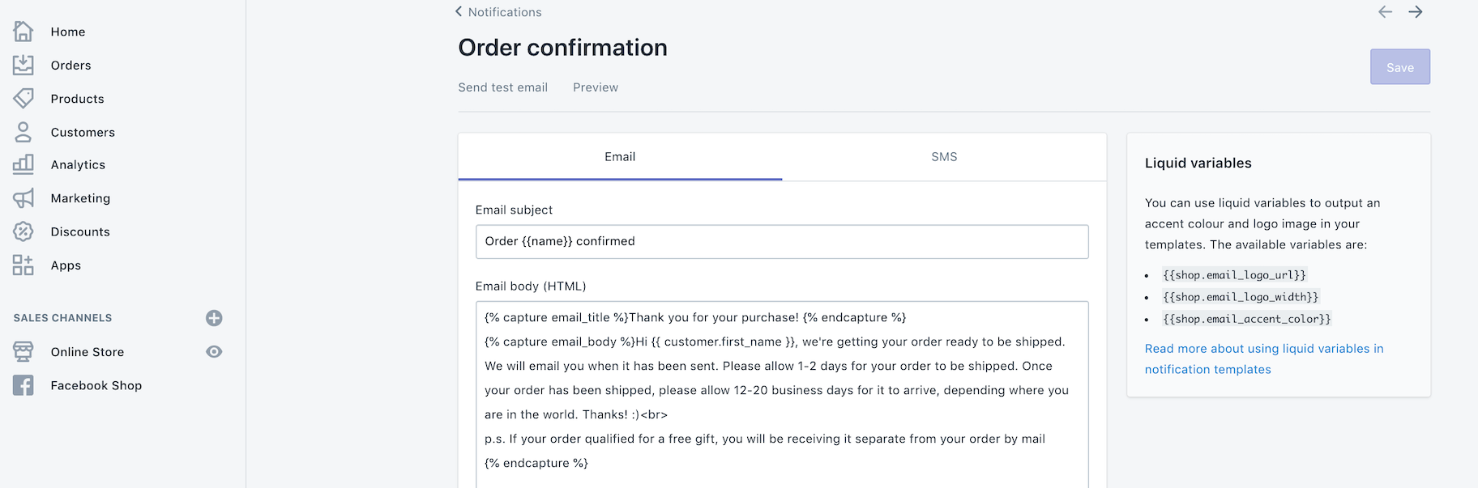Select the Email tab
The image size is (1478, 488).
(x=620, y=157)
